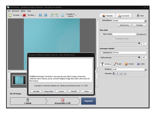Viewport: 153px width, 113px height.
Task: Click the Betűtípus T font icon
Action: [102, 64]
